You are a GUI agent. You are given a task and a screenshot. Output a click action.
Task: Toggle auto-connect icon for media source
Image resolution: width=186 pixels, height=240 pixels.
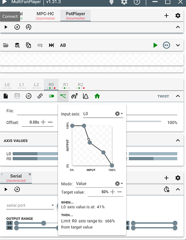pyautogui.click(x=28, y=27)
